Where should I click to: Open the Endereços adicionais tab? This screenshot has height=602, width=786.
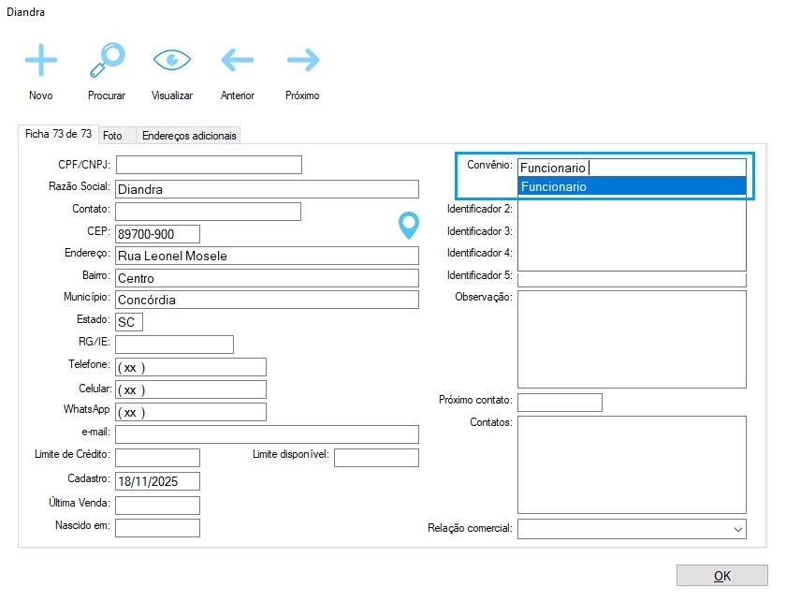[189, 136]
